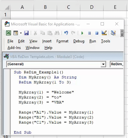Click the line 'ReDim MyArray(1 To 3)'
The height and width of the screenshot is (138, 128).
tap(45, 82)
